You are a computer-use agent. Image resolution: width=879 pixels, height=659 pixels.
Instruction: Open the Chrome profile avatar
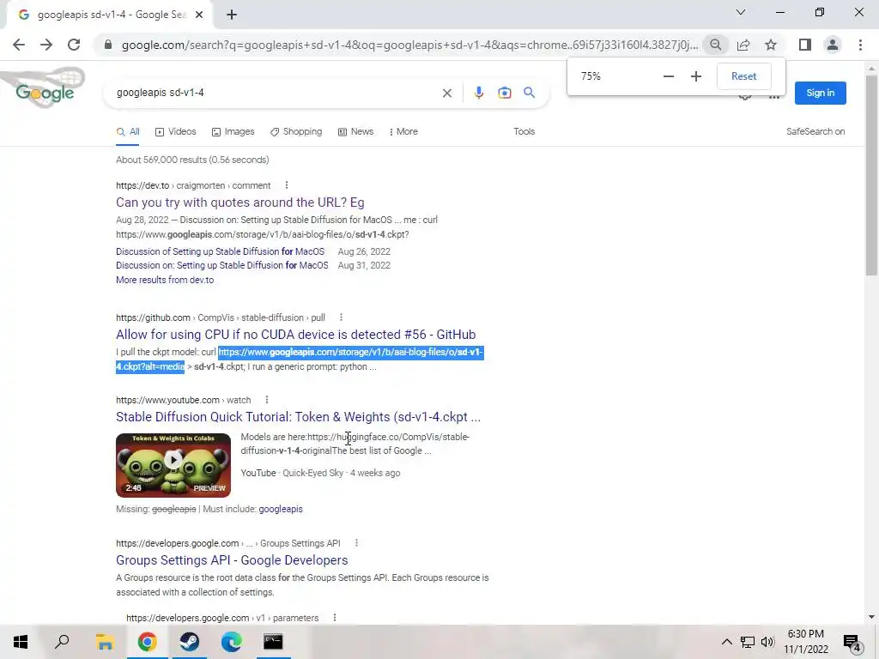click(833, 45)
